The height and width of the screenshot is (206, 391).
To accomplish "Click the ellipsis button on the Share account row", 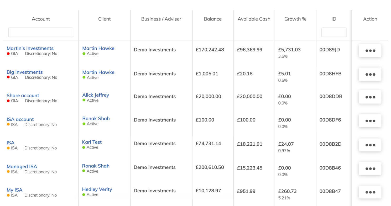I will [370, 97].
